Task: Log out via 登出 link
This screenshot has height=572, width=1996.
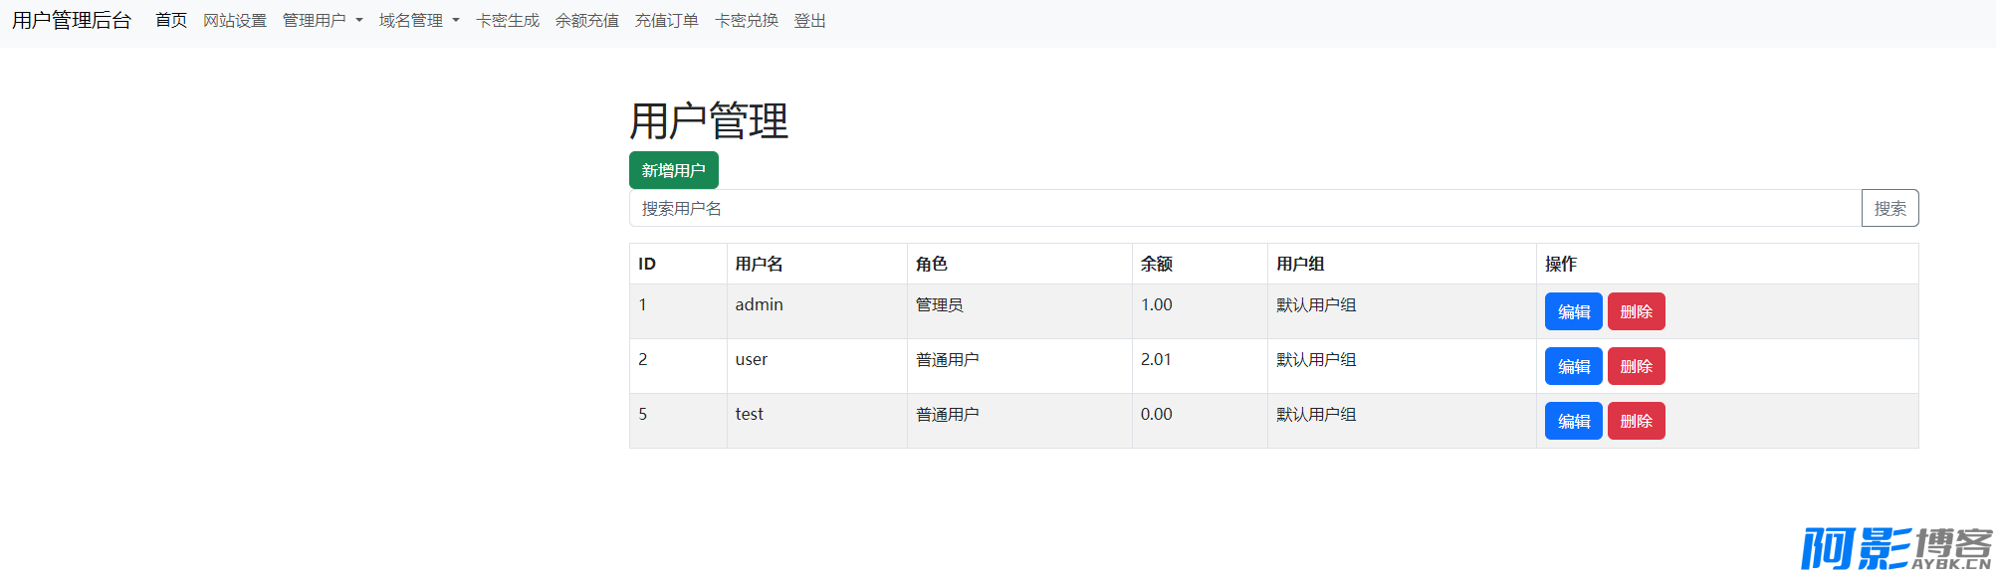Action: tap(810, 20)
